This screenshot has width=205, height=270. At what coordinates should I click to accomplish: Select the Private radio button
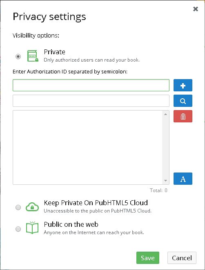click(x=18, y=56)
